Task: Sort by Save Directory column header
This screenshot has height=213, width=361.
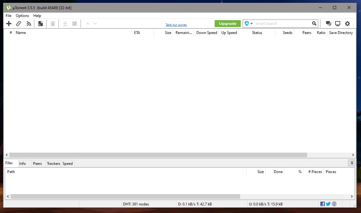Action: point(341,33)
